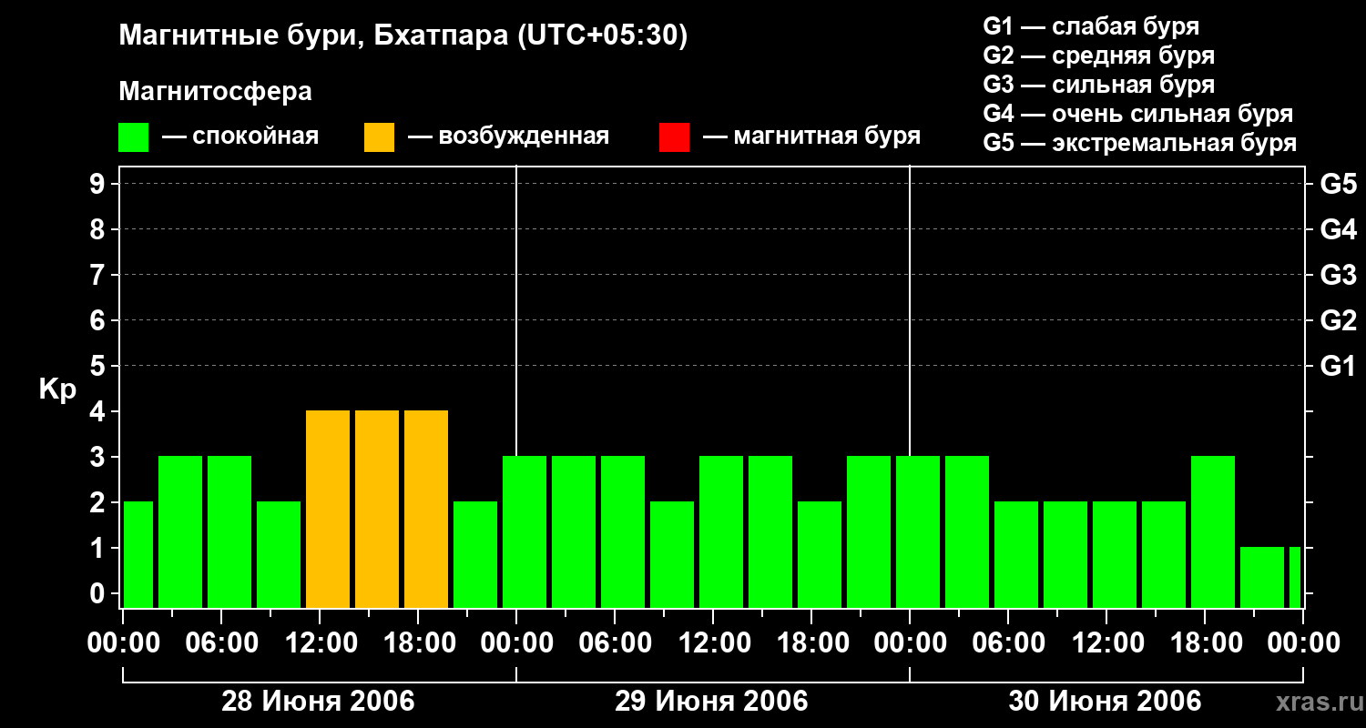Click the Магнитосфера legend heading
This screenshot has height=728, width=1366.
pyautogui.click(x=215, y=92)
